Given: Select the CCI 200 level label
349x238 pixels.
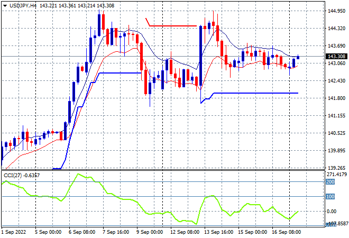Looking at the screenshot, I should point(330,182).
